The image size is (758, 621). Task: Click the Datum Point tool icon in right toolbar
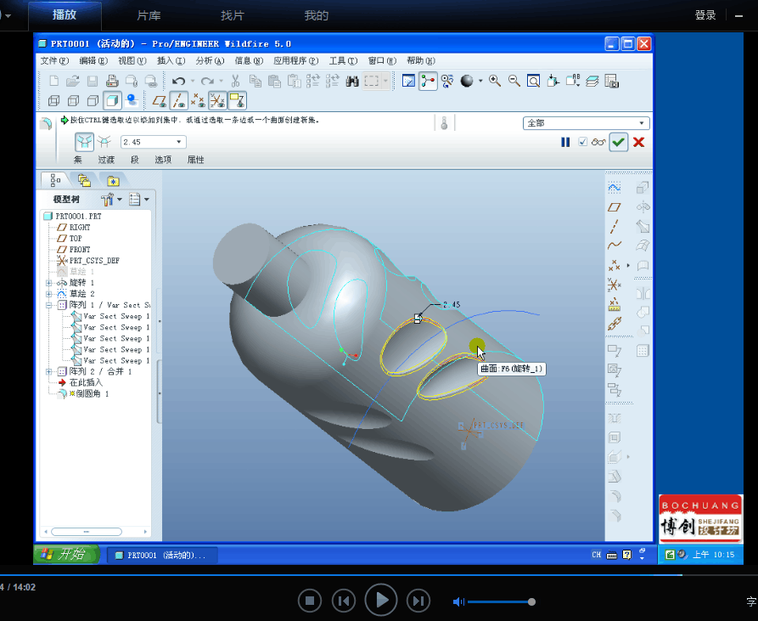[x=614, y=265]
